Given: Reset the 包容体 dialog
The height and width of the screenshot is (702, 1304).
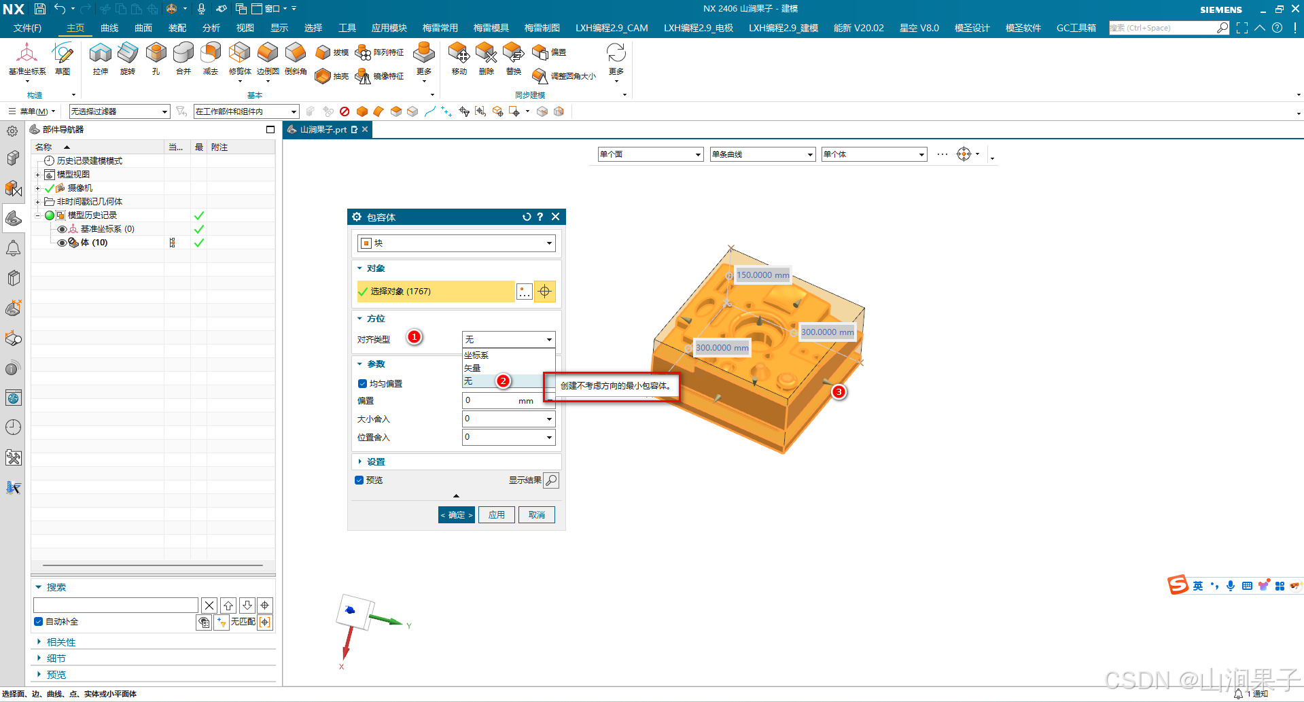Looking at the screenshot, I should pos(526,217).
